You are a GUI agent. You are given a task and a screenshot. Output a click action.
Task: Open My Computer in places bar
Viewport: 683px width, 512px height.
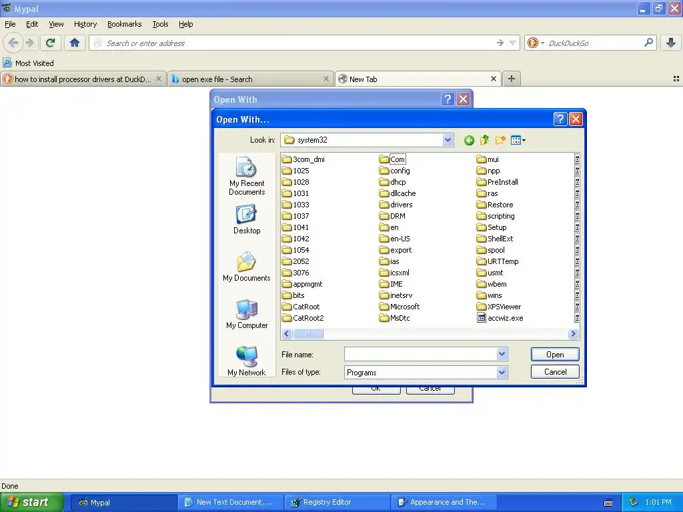(247, 314)
